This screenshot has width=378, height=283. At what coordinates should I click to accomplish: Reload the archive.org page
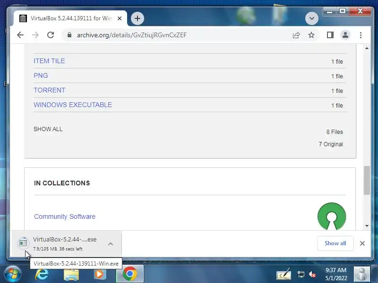click(51, 35)
